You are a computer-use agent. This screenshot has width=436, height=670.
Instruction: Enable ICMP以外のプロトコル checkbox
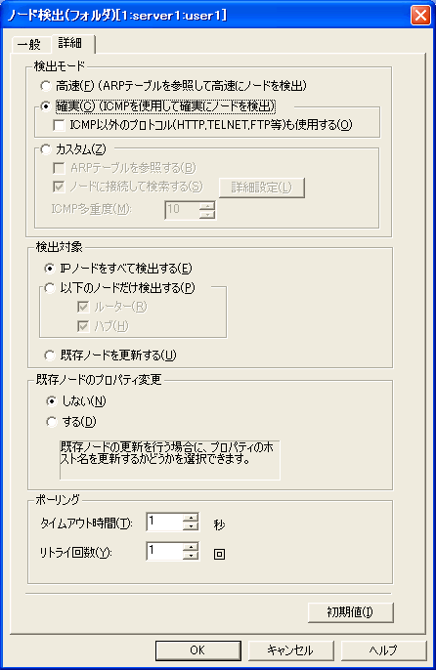59,125
